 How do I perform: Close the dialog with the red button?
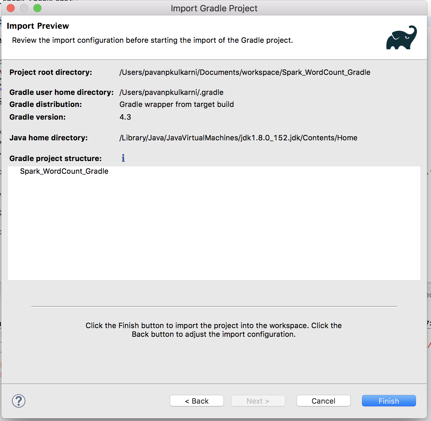pyautogui.click(x=11, y=8)
